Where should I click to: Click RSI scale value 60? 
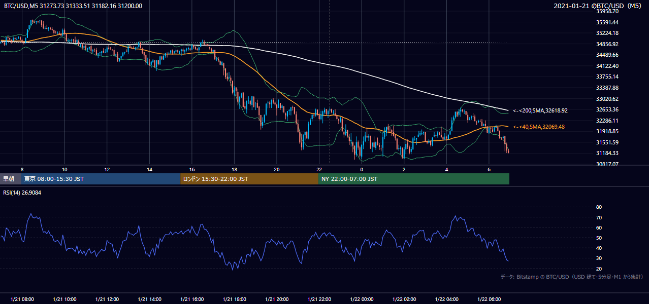pos(599,227)
